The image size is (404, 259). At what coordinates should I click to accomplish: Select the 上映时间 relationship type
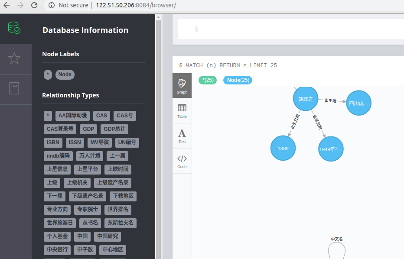click(x=118, y=169)
